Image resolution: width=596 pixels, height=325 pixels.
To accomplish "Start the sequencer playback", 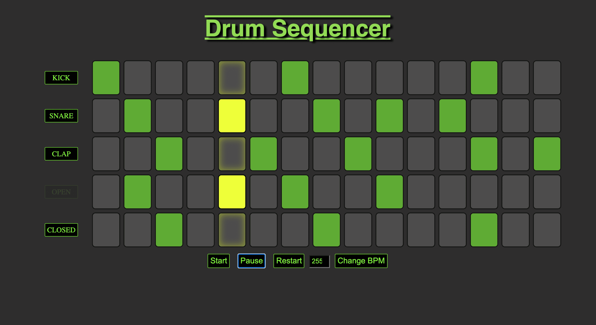I will pyautogui.click(x=219, y=261).
